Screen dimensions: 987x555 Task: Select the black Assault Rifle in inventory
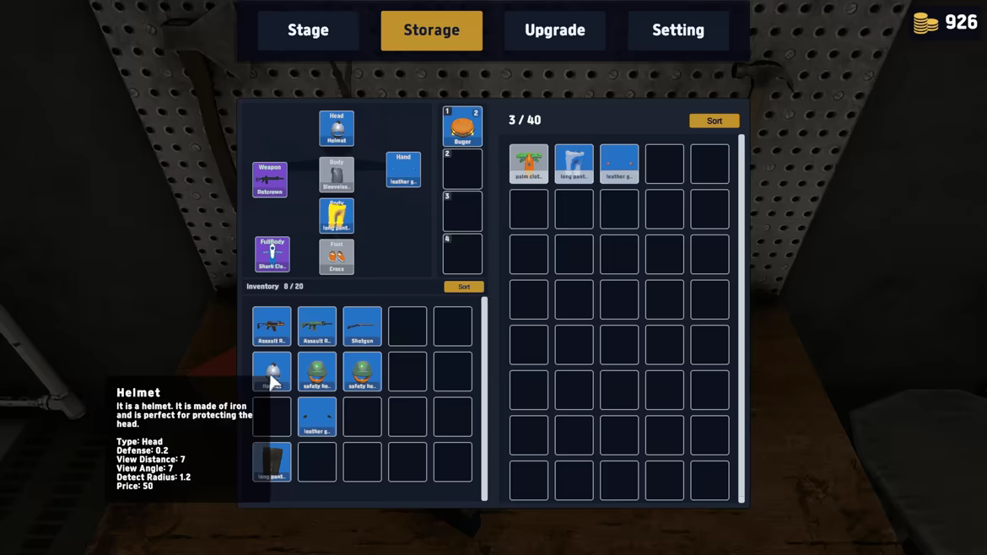[272, 326]
